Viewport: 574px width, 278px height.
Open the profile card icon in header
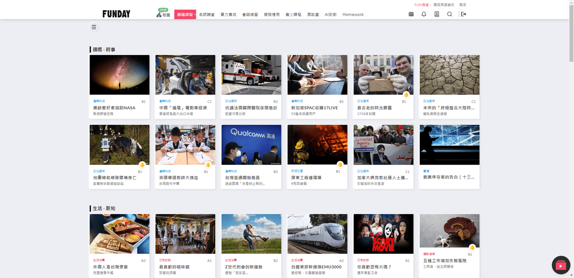point(437,14)
